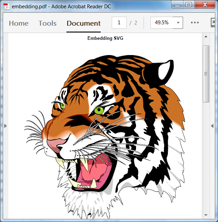Image resolution: width=218 pixels, height=222 pixels.
Task: Open the Home tab
Action: point(19,23)
